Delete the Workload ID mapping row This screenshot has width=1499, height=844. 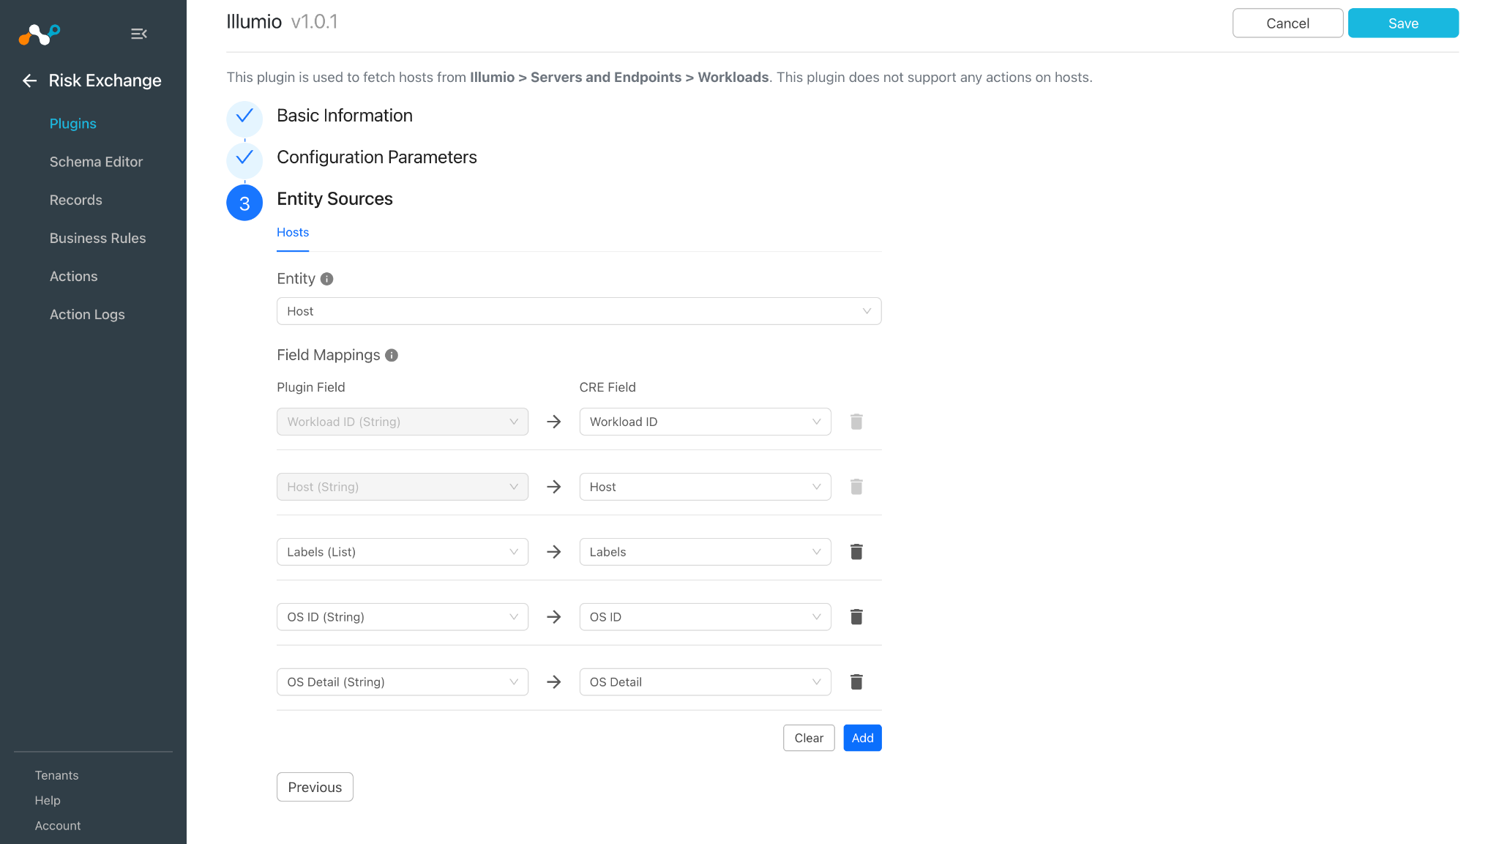point(856,422)
